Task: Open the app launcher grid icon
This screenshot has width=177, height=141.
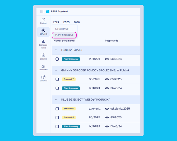Action: tap(42, 12)
